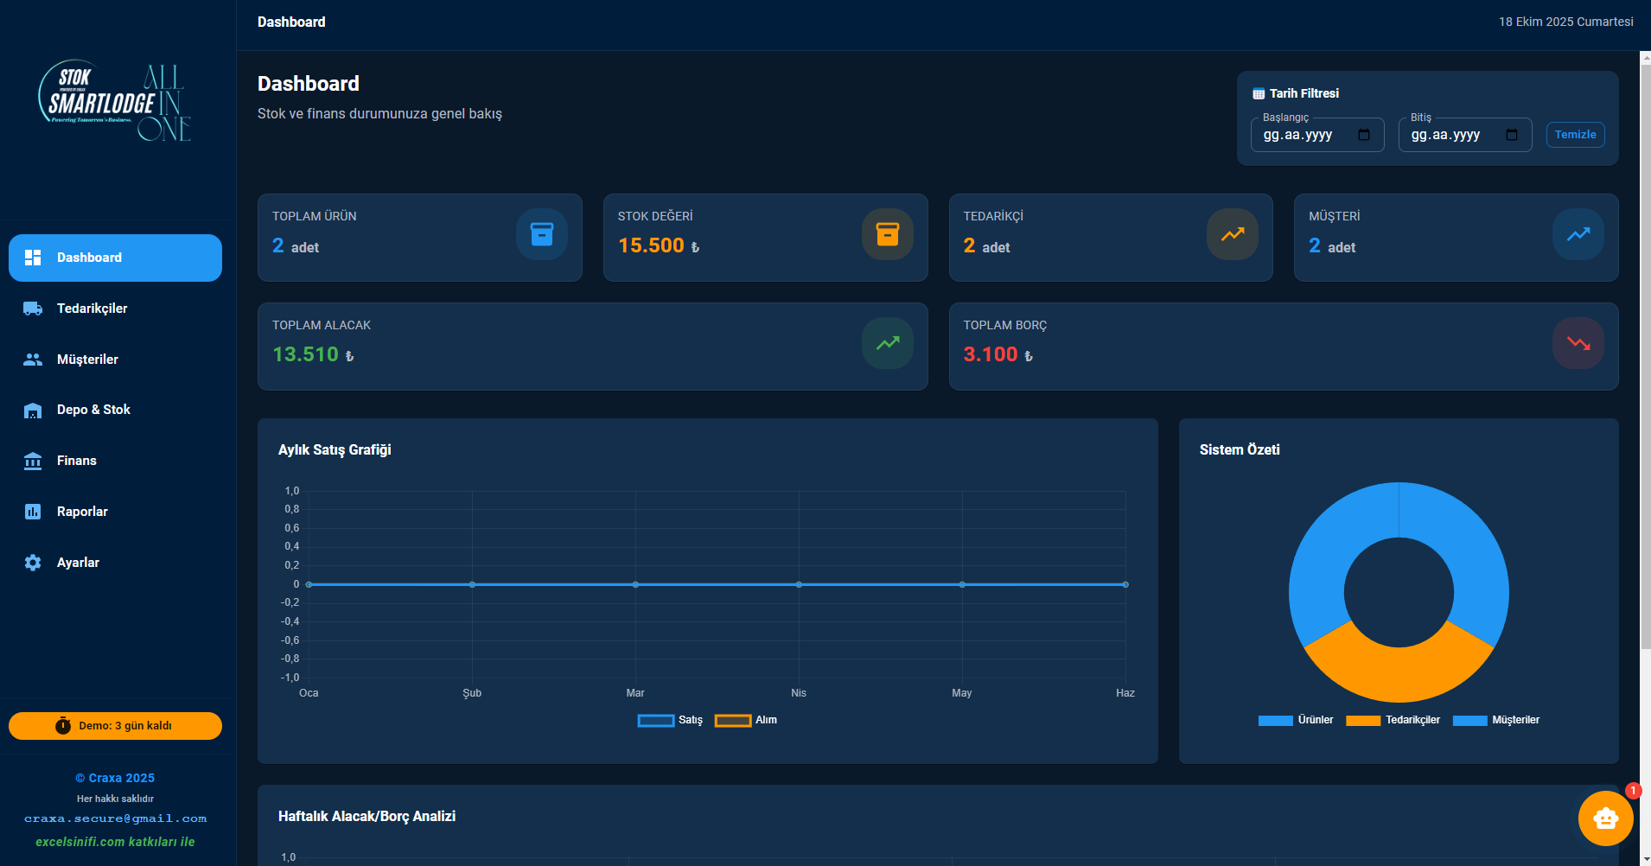Click the Müşteri blue trend icon
This screenshot has height=866, width=1651.
[x=1578, y=234]
